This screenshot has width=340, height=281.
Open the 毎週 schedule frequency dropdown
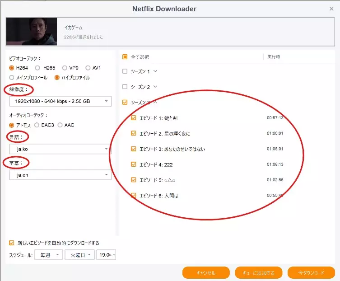point(49,255)
